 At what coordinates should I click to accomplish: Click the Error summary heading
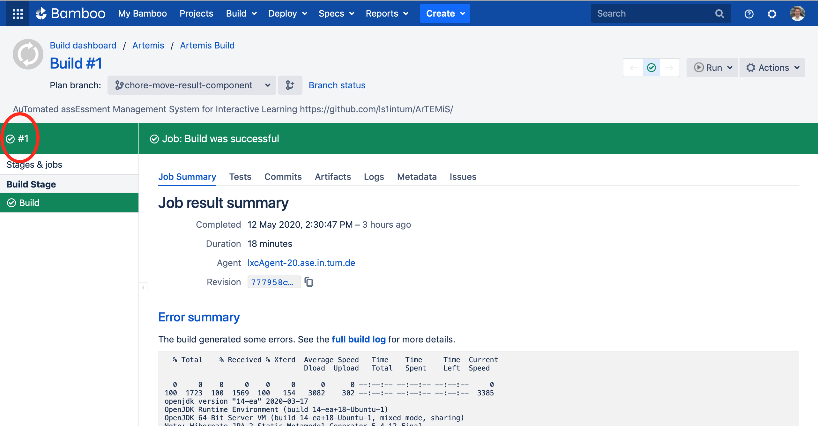199,317
